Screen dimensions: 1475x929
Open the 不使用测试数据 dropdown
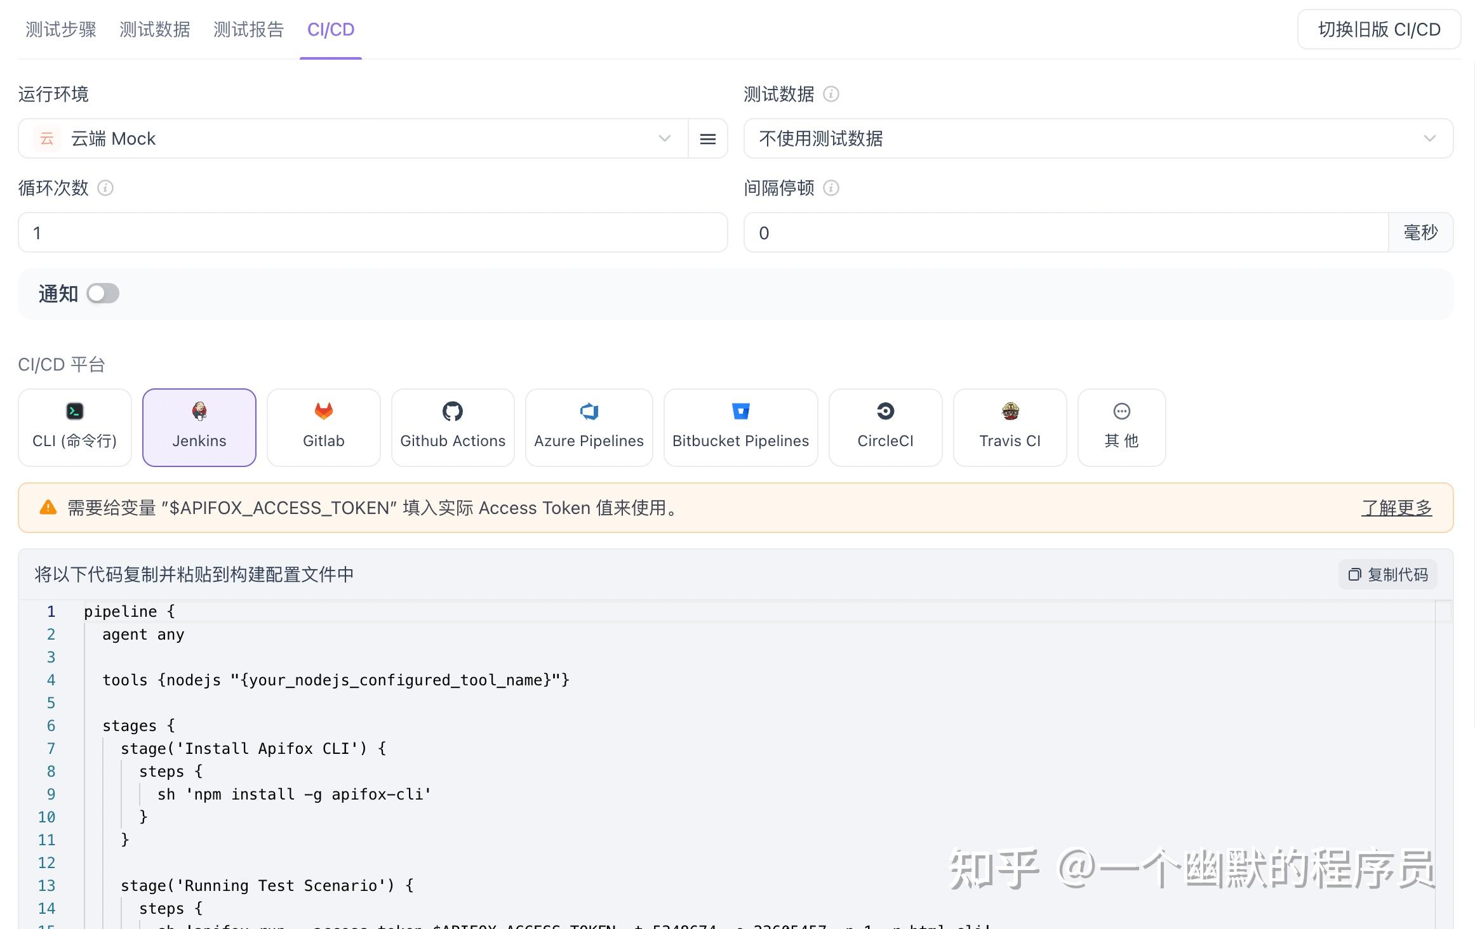[1431, 138]
